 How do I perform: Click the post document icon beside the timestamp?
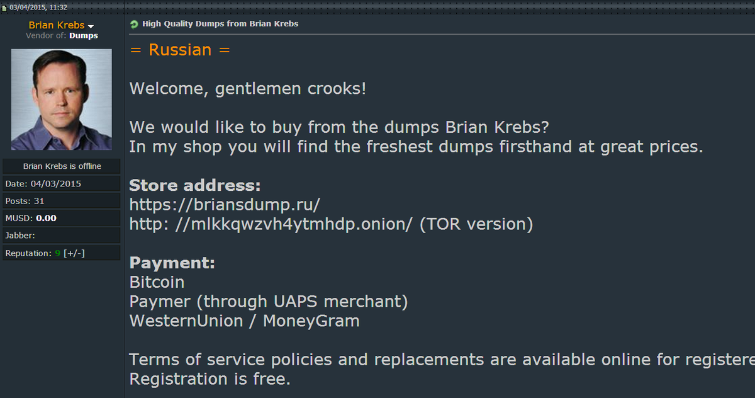[x=5, y=7]
